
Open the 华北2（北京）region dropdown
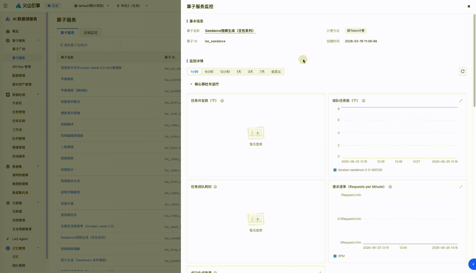[132, 6]
